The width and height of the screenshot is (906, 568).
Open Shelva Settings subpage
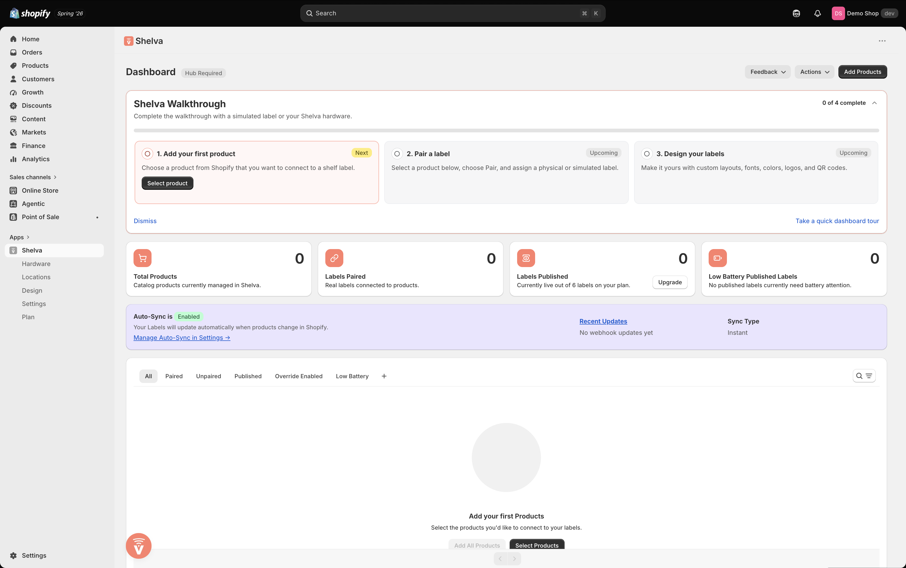(34, 304)
